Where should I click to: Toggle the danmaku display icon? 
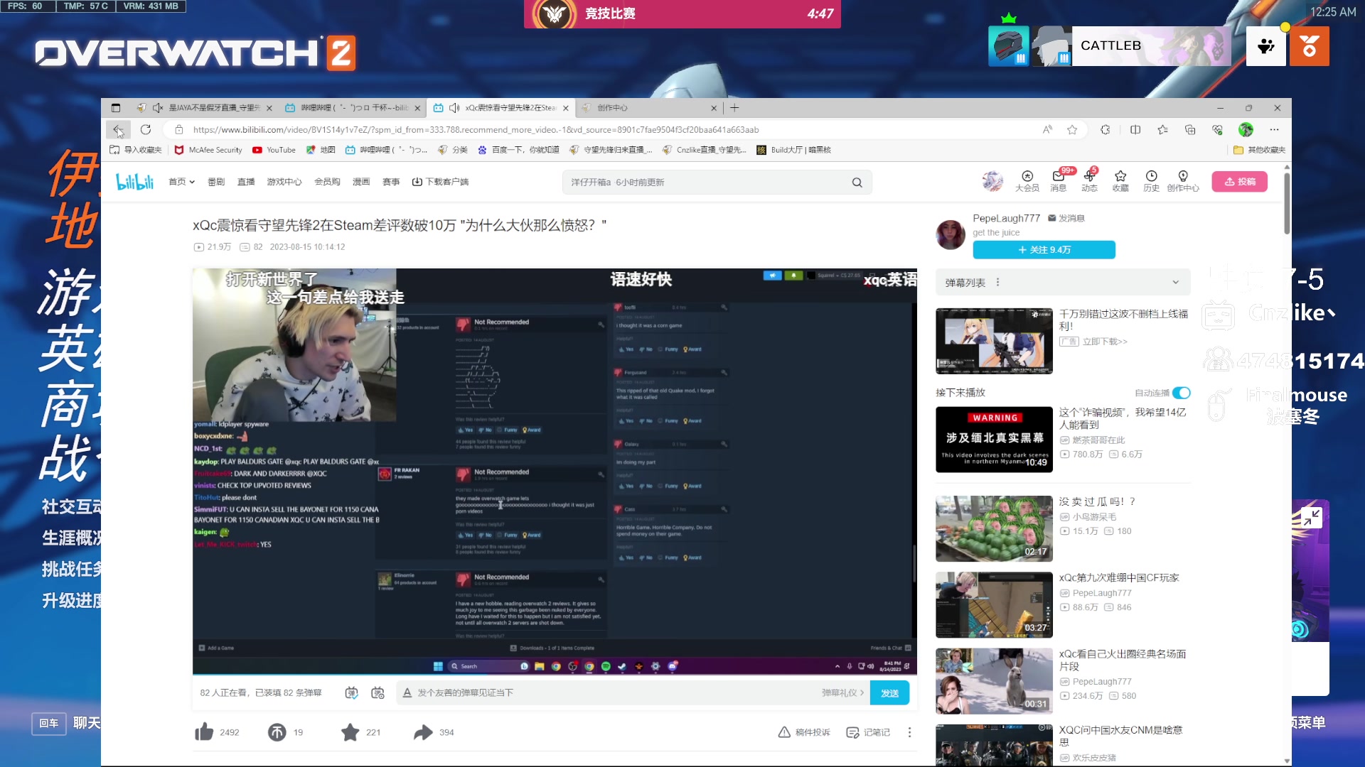pyautogui.click(x=351, y=692)
